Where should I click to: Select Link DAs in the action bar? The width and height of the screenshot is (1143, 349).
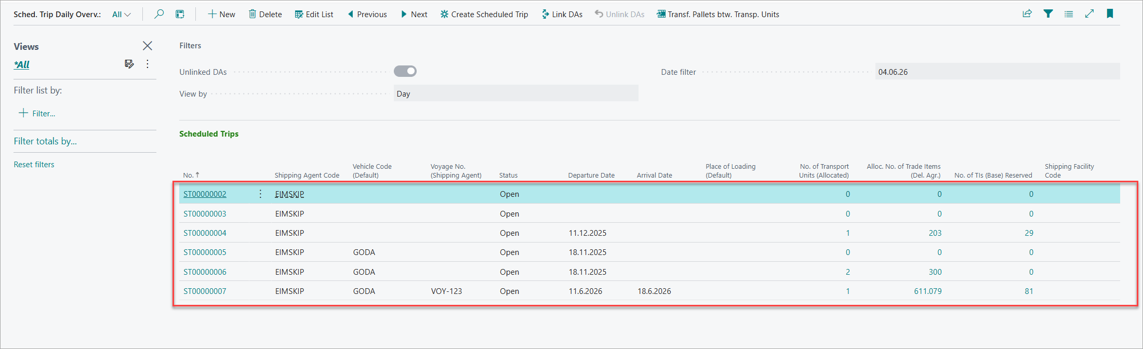pyautogui.click(x=562, y=15)
